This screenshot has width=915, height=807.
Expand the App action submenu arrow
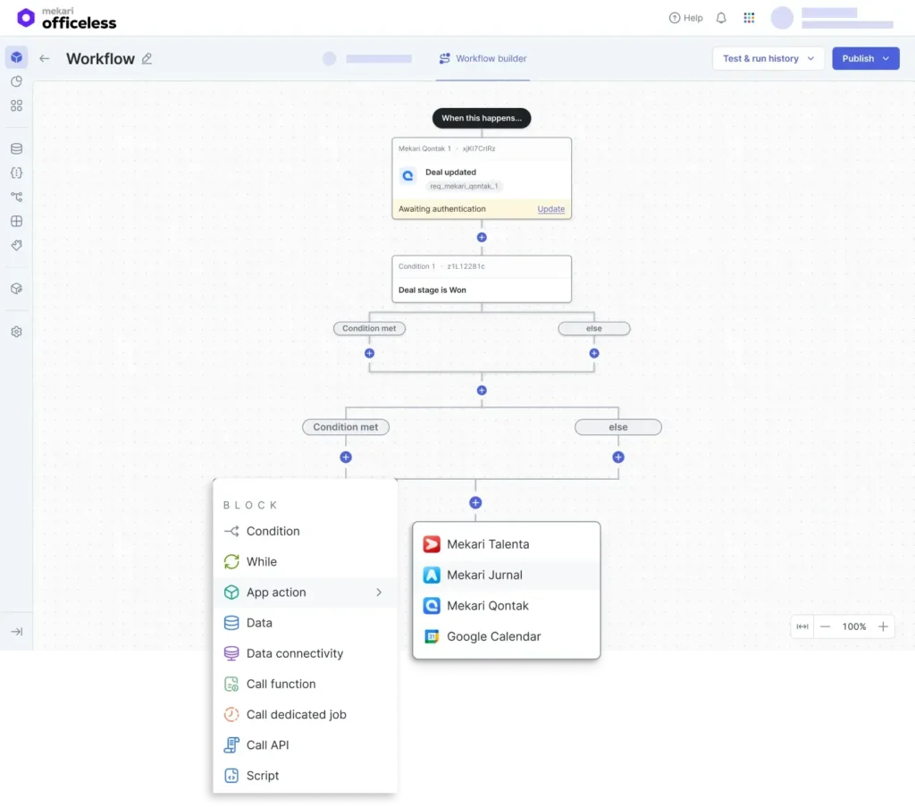tap(380, 593)
